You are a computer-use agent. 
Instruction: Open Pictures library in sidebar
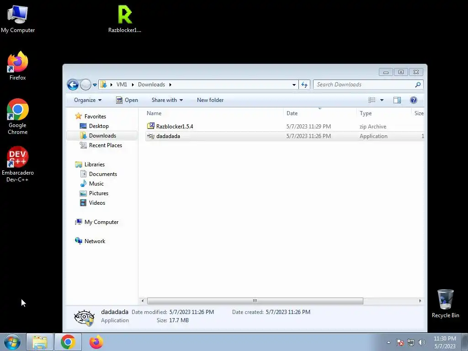click(99, 193)
